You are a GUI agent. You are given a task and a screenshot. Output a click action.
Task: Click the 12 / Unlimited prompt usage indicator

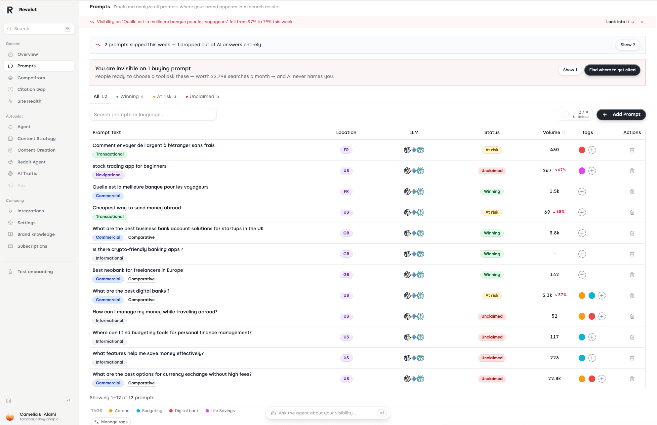[x=575, y=115]
